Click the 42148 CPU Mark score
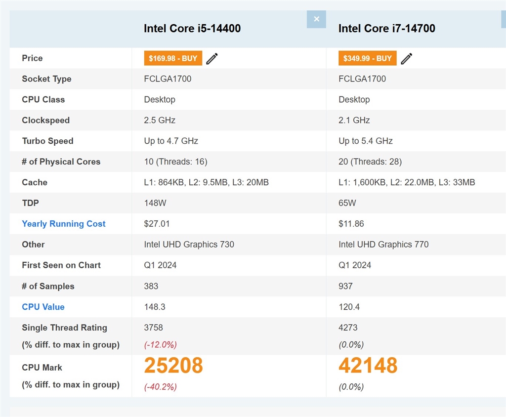 [x=368, y=366]
